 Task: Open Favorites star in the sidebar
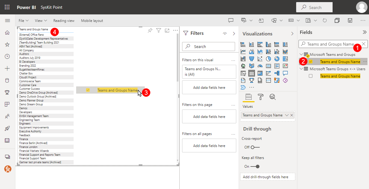click(x=8, y=44)
